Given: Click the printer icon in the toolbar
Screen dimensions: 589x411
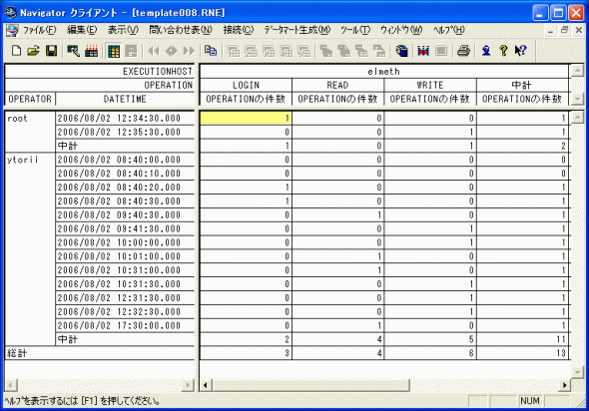Looking at the screenshot, I should pyautogui.click(x=463, y=51).
